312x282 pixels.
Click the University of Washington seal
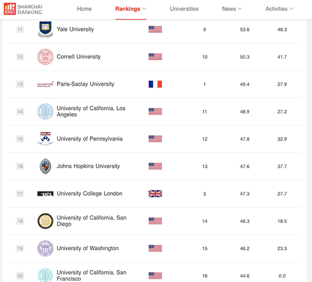(x=45, y=248)
